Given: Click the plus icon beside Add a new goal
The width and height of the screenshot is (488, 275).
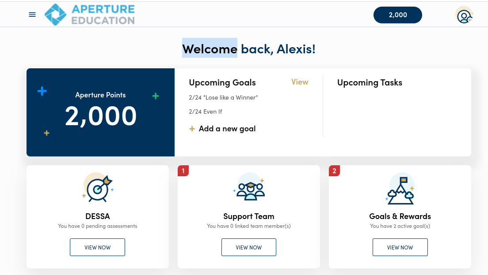Looking at the screenshot, I should (192, 129).
